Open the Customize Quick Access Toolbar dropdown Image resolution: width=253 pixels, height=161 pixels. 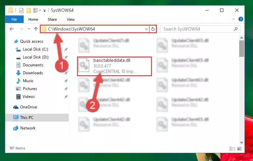pos(44,11)
